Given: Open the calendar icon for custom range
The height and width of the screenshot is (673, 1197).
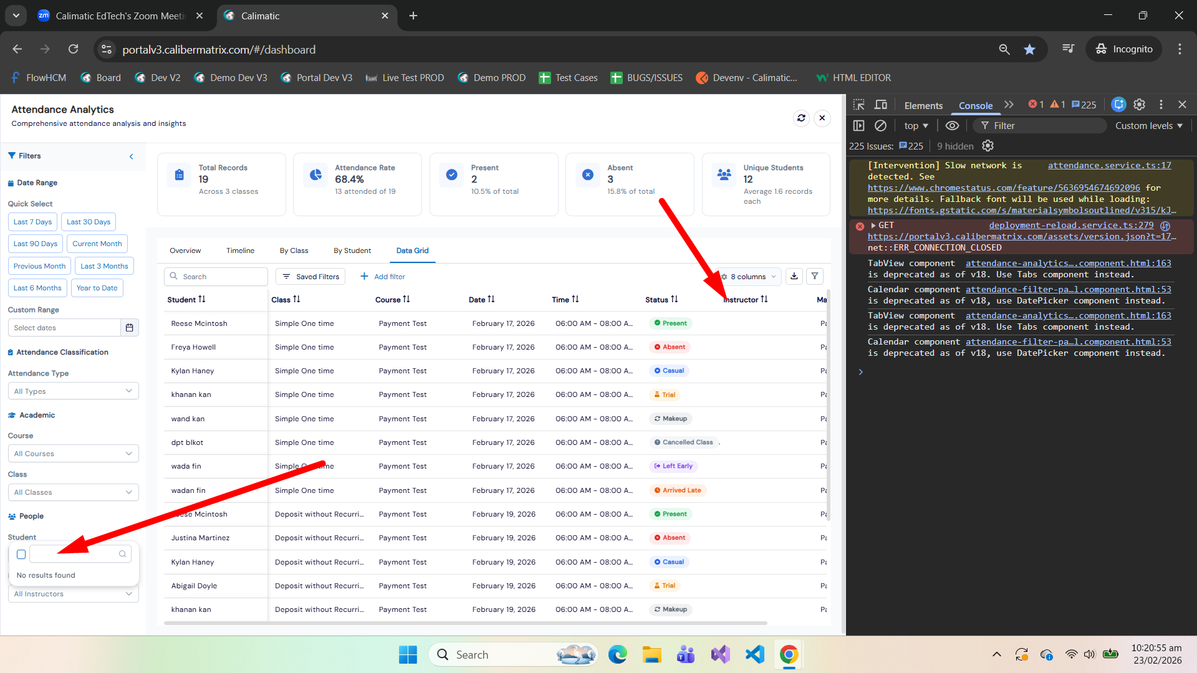Looking at the screenshot, I should coord(130,328).
